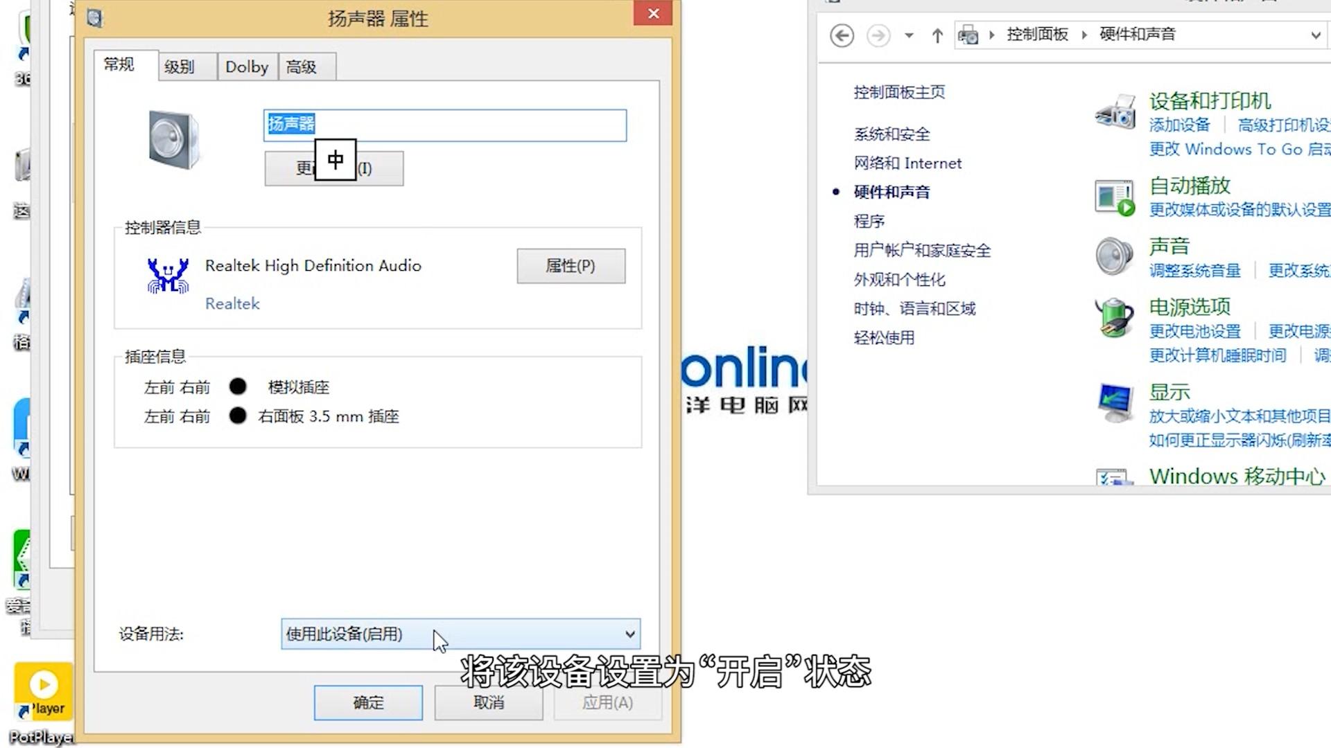The width and height of the screenshot is (1331, 748).
Task: Click 确定 button
Action: [x=368, y=702]
